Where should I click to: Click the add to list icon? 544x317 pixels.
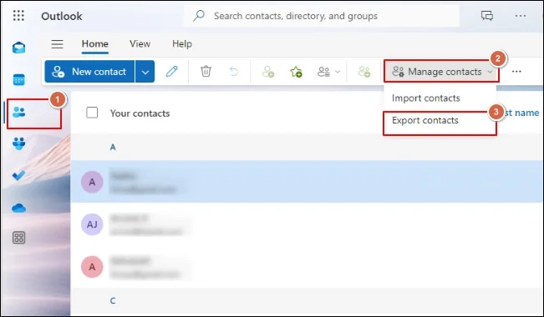[323, 72]
